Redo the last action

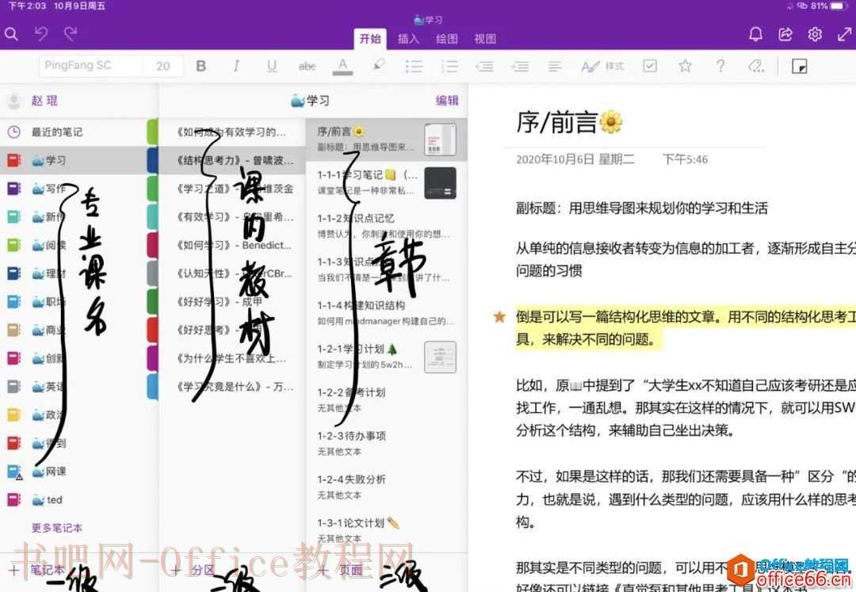click(x=71, y=34)
